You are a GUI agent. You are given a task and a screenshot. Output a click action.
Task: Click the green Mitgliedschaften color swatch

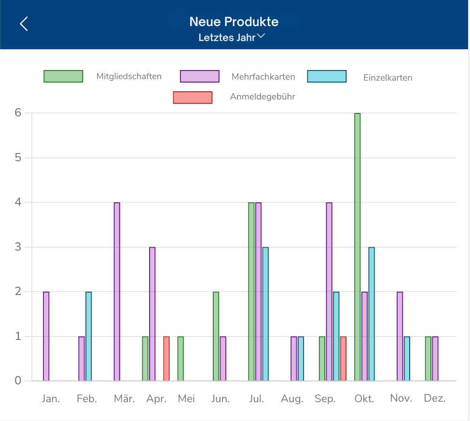63,76
